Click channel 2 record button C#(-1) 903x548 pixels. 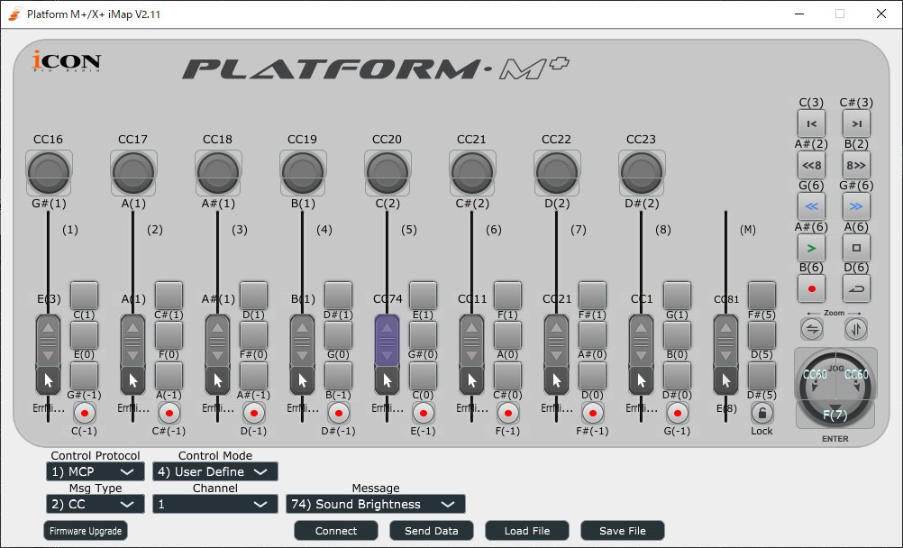(x=169, y=413)
